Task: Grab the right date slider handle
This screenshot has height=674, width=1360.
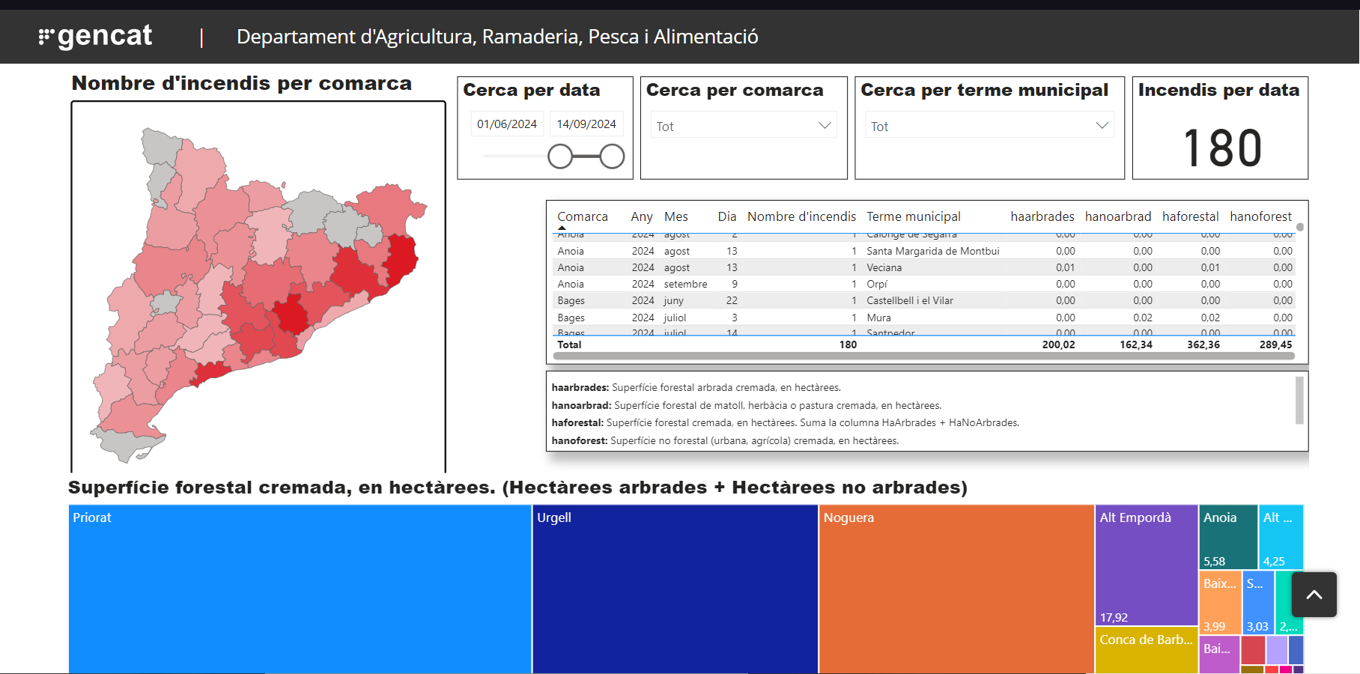Action: click(612, 157)
